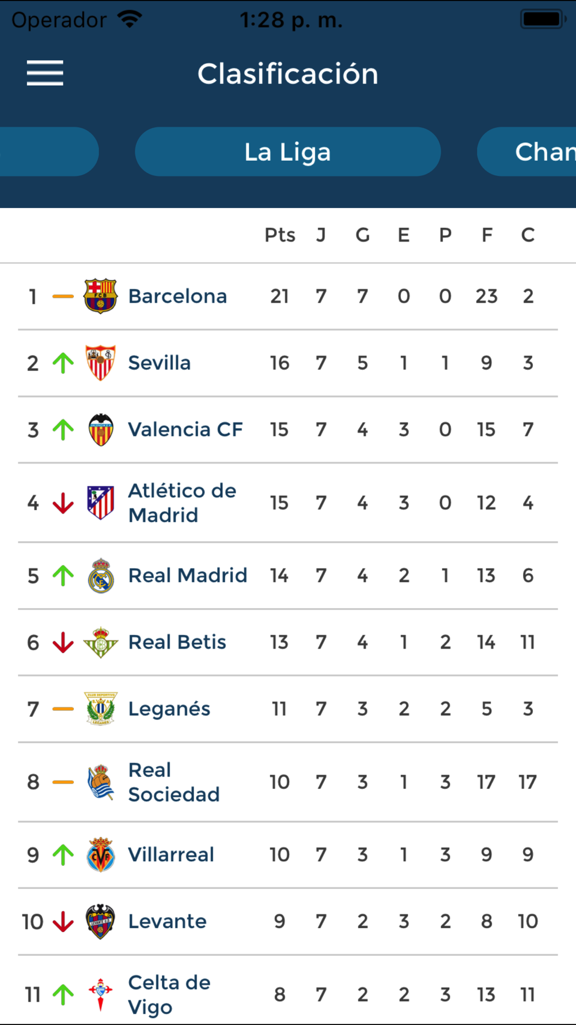This screenshot has height=1025, width=576.
Task: Open the Real Madrid team name
Action: (x=188, y=575)
